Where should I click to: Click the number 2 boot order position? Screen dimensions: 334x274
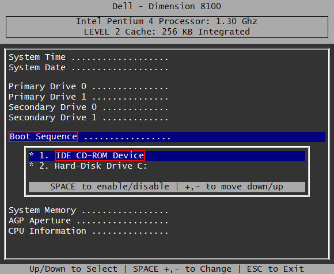tap(44, 166)
